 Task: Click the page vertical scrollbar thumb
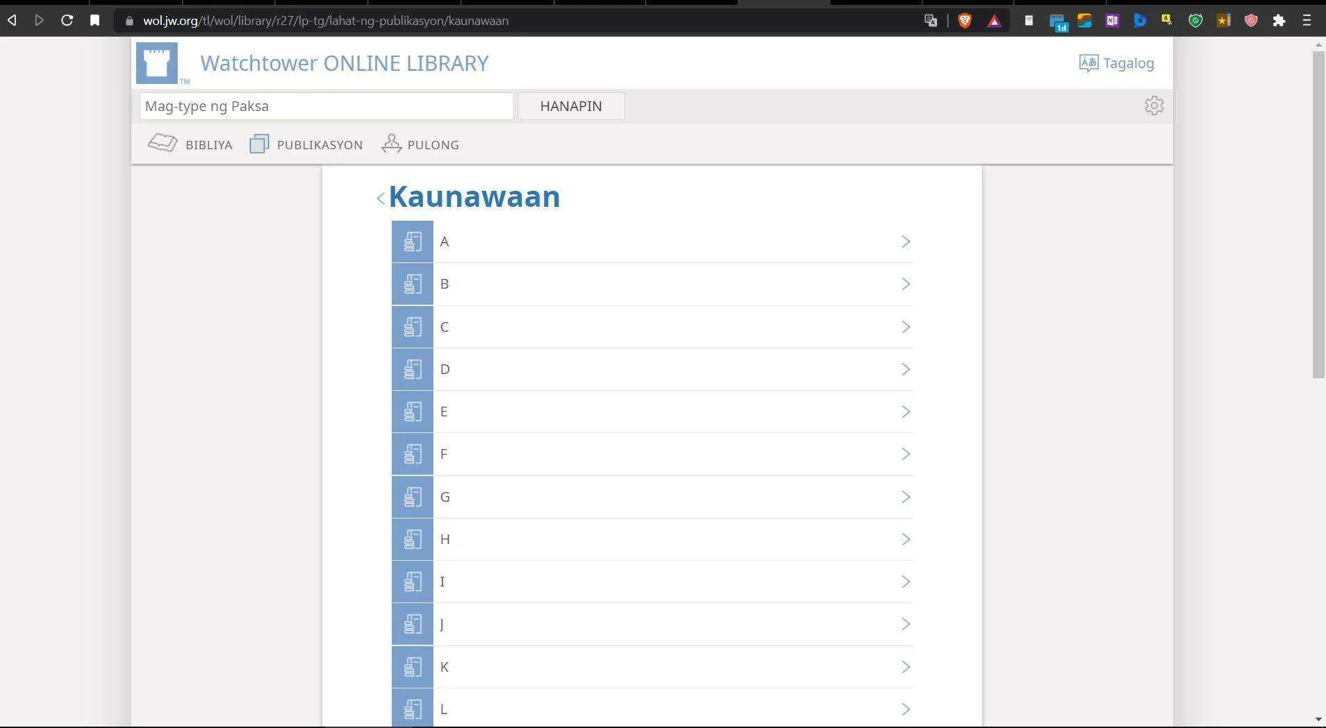point(1318,214)
